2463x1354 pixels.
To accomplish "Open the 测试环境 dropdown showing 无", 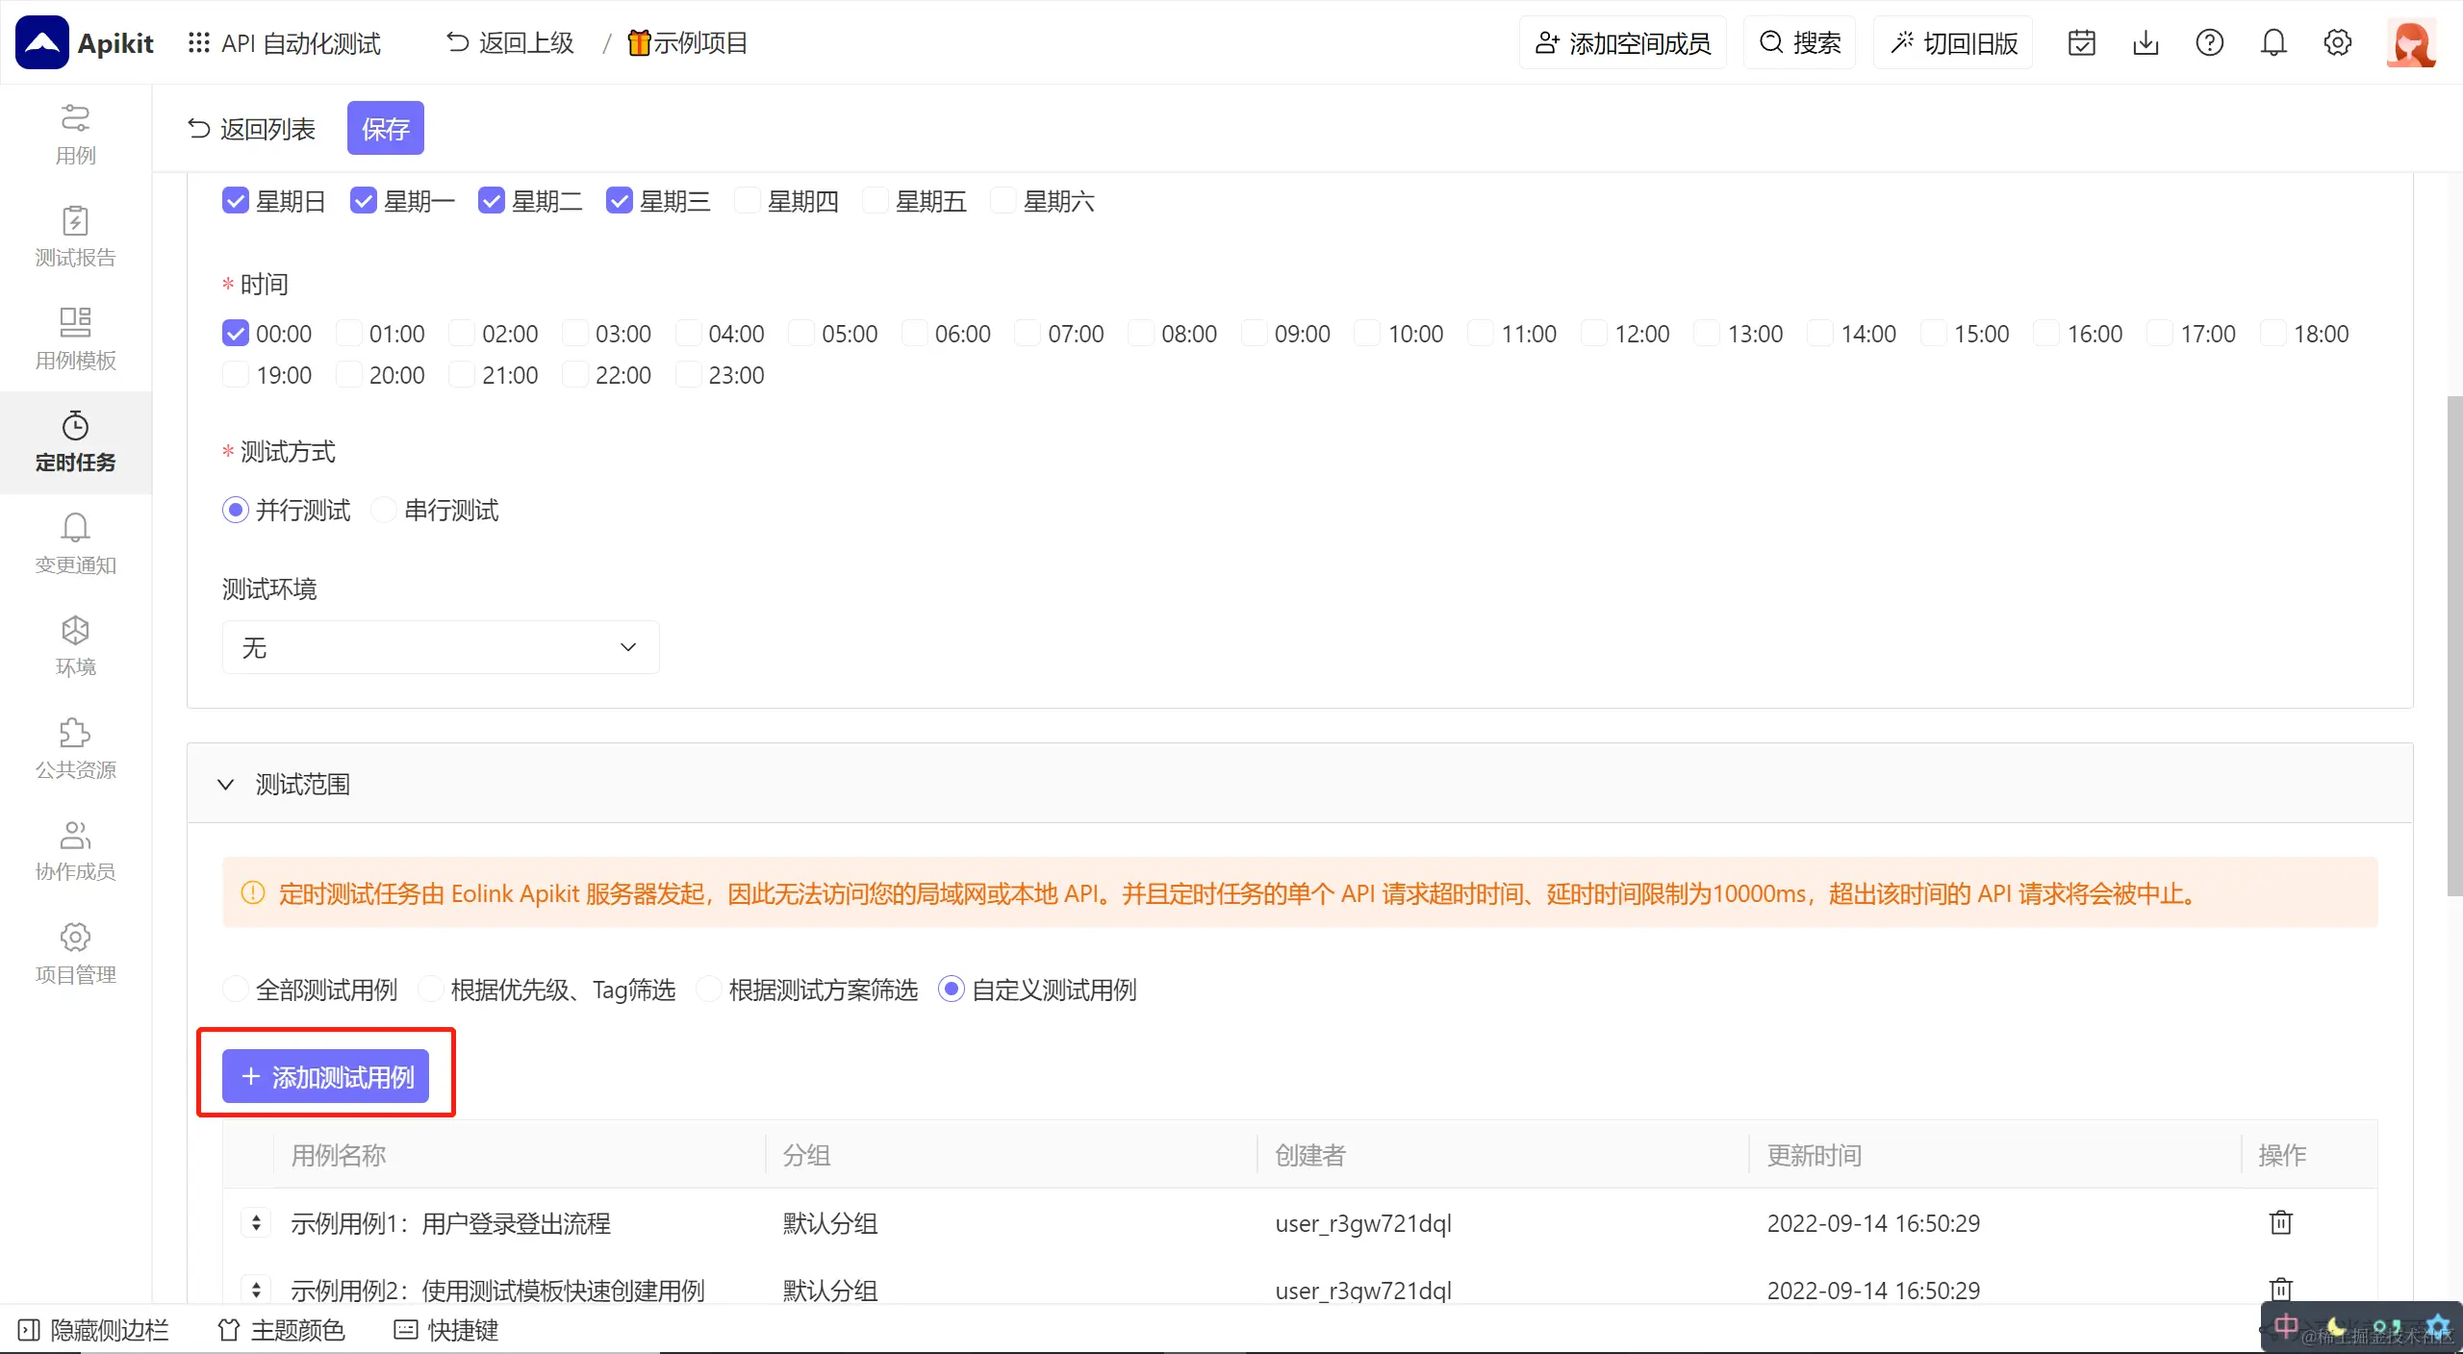I will pos(440,647).
